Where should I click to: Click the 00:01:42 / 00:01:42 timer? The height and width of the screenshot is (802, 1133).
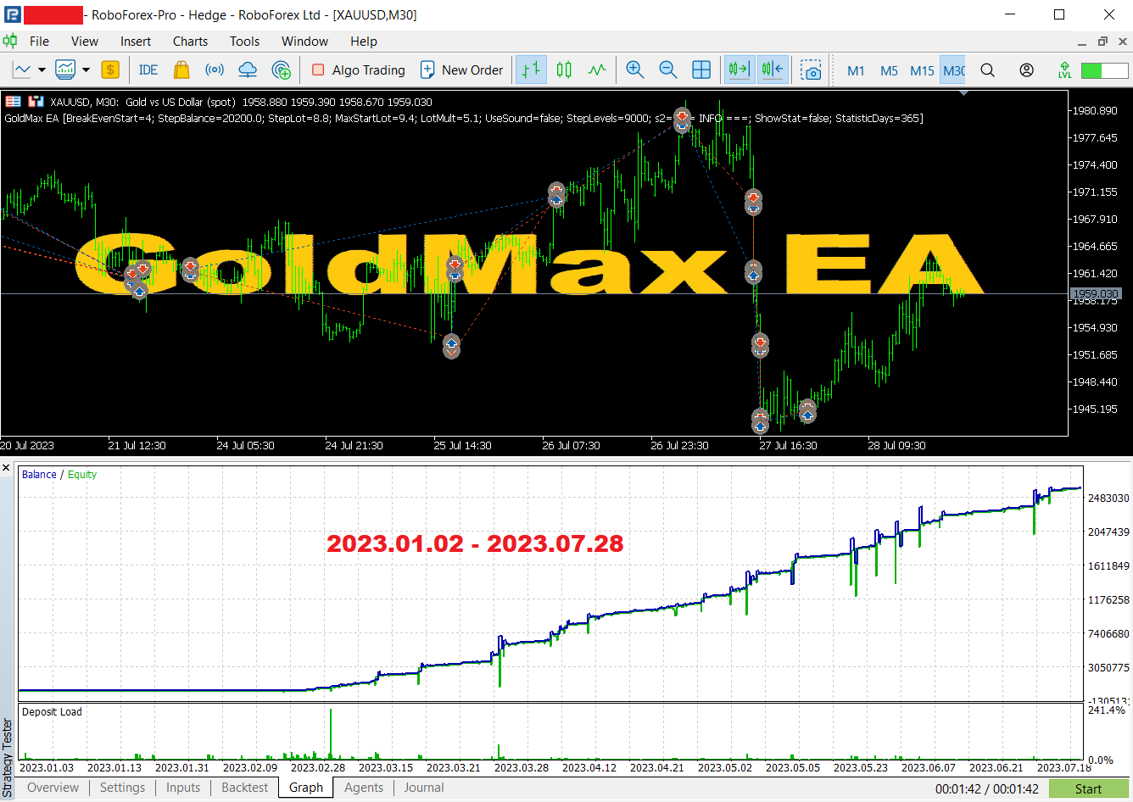pyautogui.click(x=987, y=788)
